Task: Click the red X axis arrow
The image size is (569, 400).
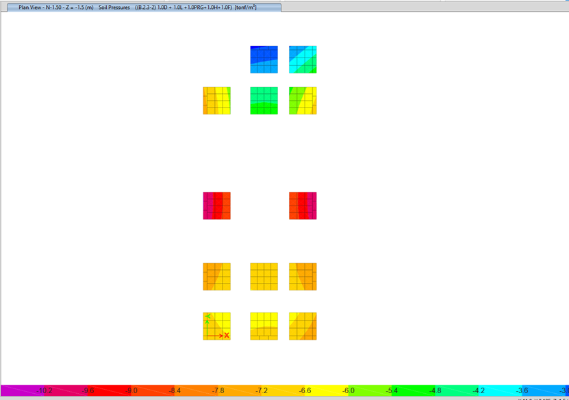Action: click(x=218, y=336)
